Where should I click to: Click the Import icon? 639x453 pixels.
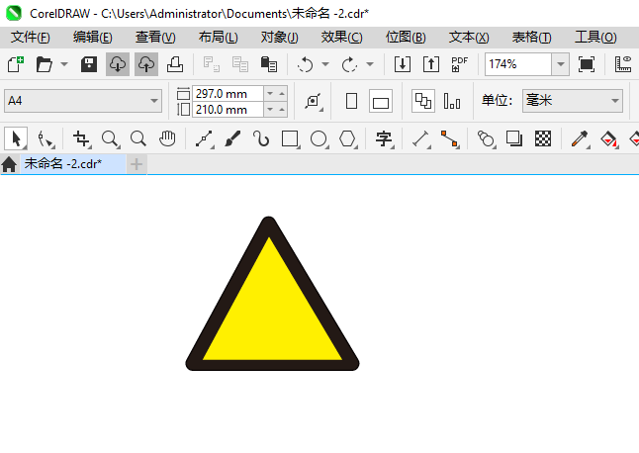(403, 64)
